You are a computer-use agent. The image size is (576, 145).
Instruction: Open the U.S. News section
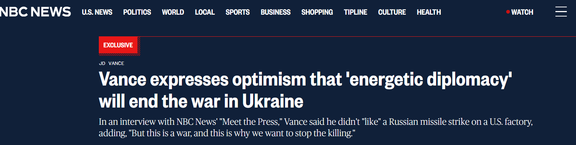[97, 12]
